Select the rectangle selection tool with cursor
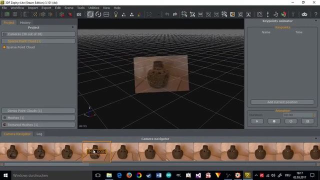The height and width of the screenshot is (180, 320). [184, 14]
